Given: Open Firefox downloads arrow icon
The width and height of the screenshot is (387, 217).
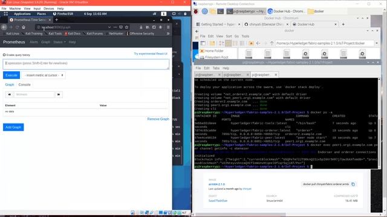Looking at the screenshot, I should [141, 27].
